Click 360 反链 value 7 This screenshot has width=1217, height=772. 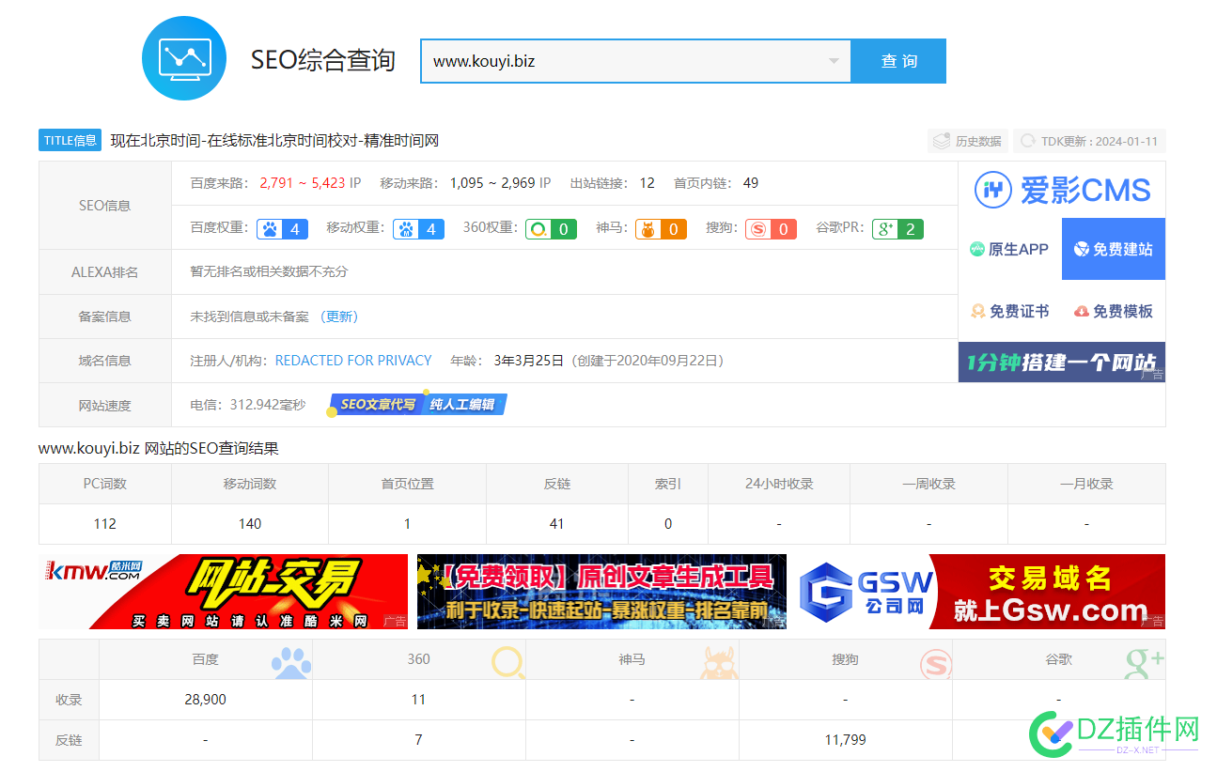point(418,740)
